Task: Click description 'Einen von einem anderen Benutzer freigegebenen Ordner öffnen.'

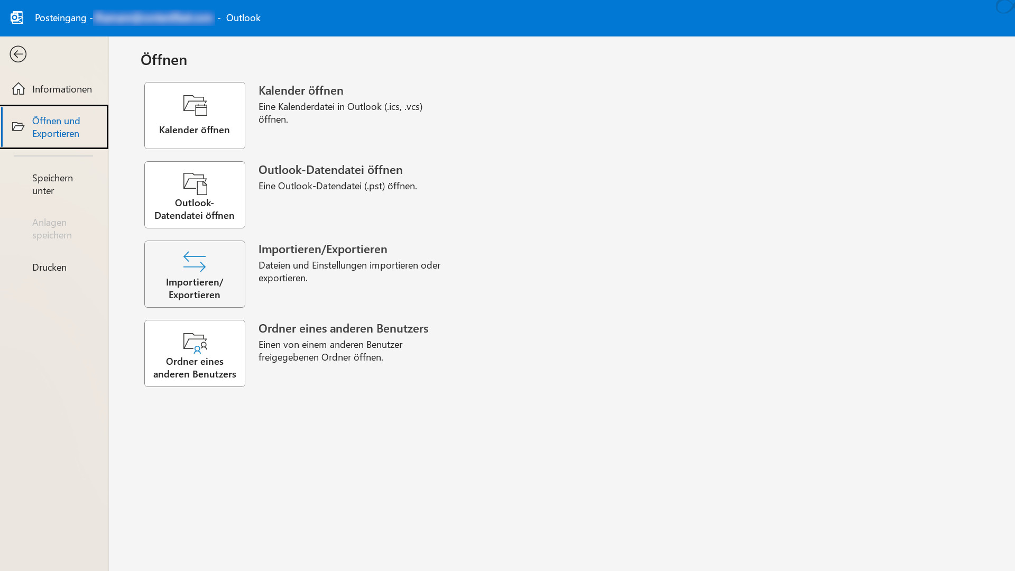Action: (x=330, y=351)
